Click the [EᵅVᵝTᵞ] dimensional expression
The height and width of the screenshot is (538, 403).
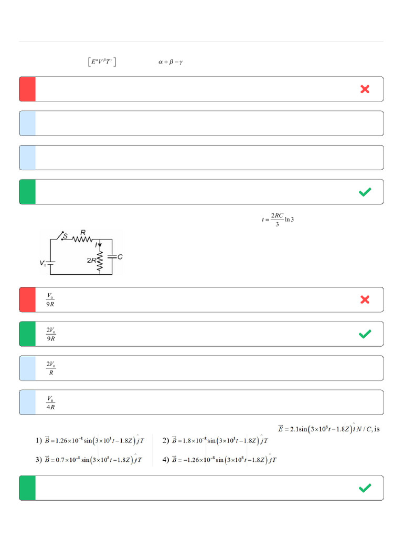pyautogui.click(x=102, y=62)
